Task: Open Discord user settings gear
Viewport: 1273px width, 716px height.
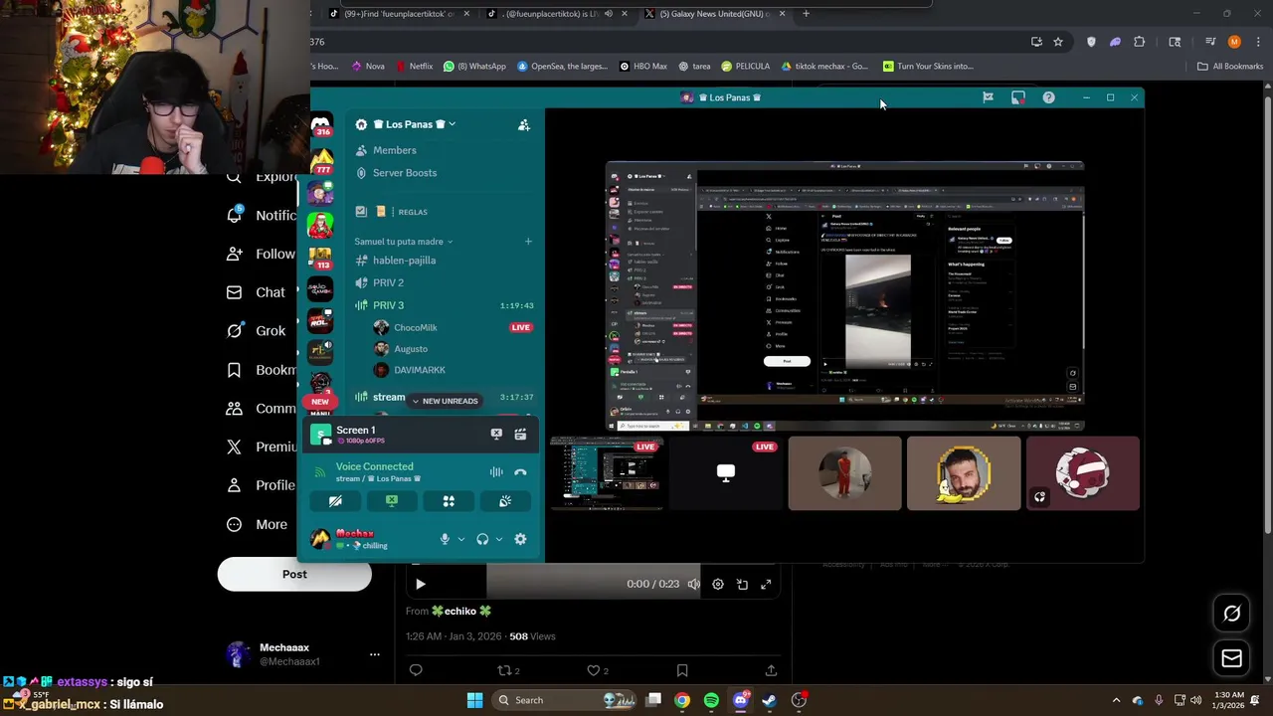Action: click(520, 539)
